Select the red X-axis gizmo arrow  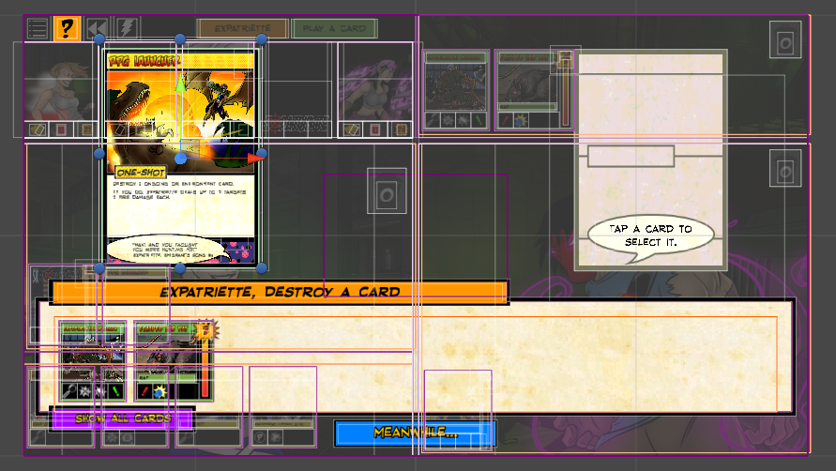tap(256, 158)
